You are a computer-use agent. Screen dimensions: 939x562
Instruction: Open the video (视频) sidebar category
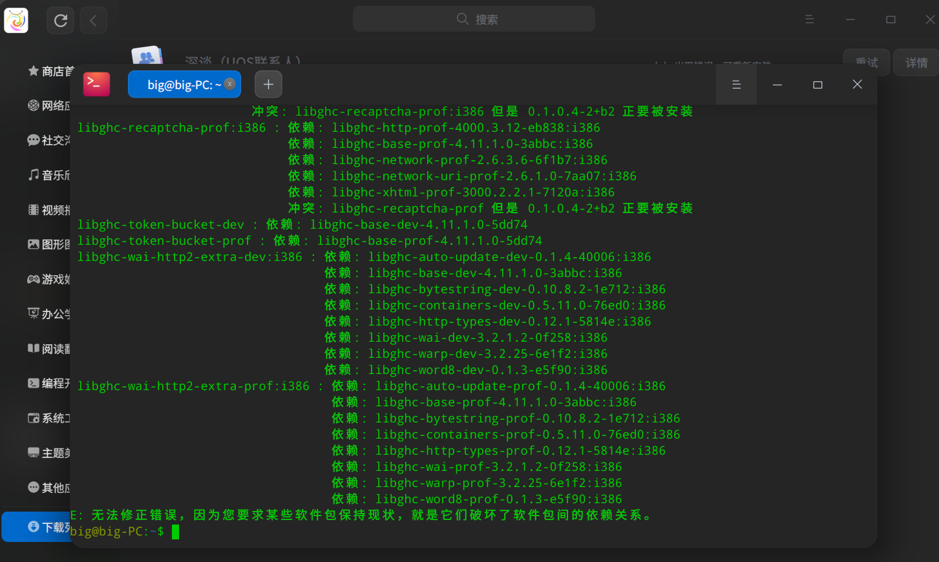pyautogui.click(x=49, y=210)
